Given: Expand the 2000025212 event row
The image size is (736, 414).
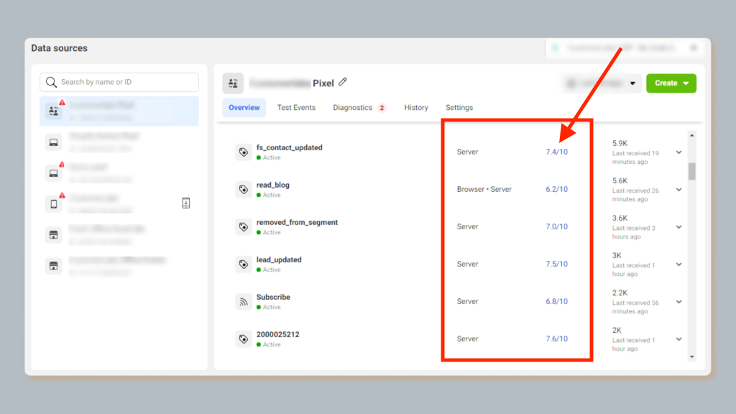Looking at the screenshot, I should (x=678, y=339).
